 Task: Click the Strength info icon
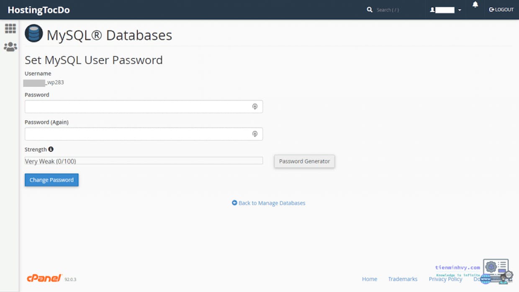[51, 149]
